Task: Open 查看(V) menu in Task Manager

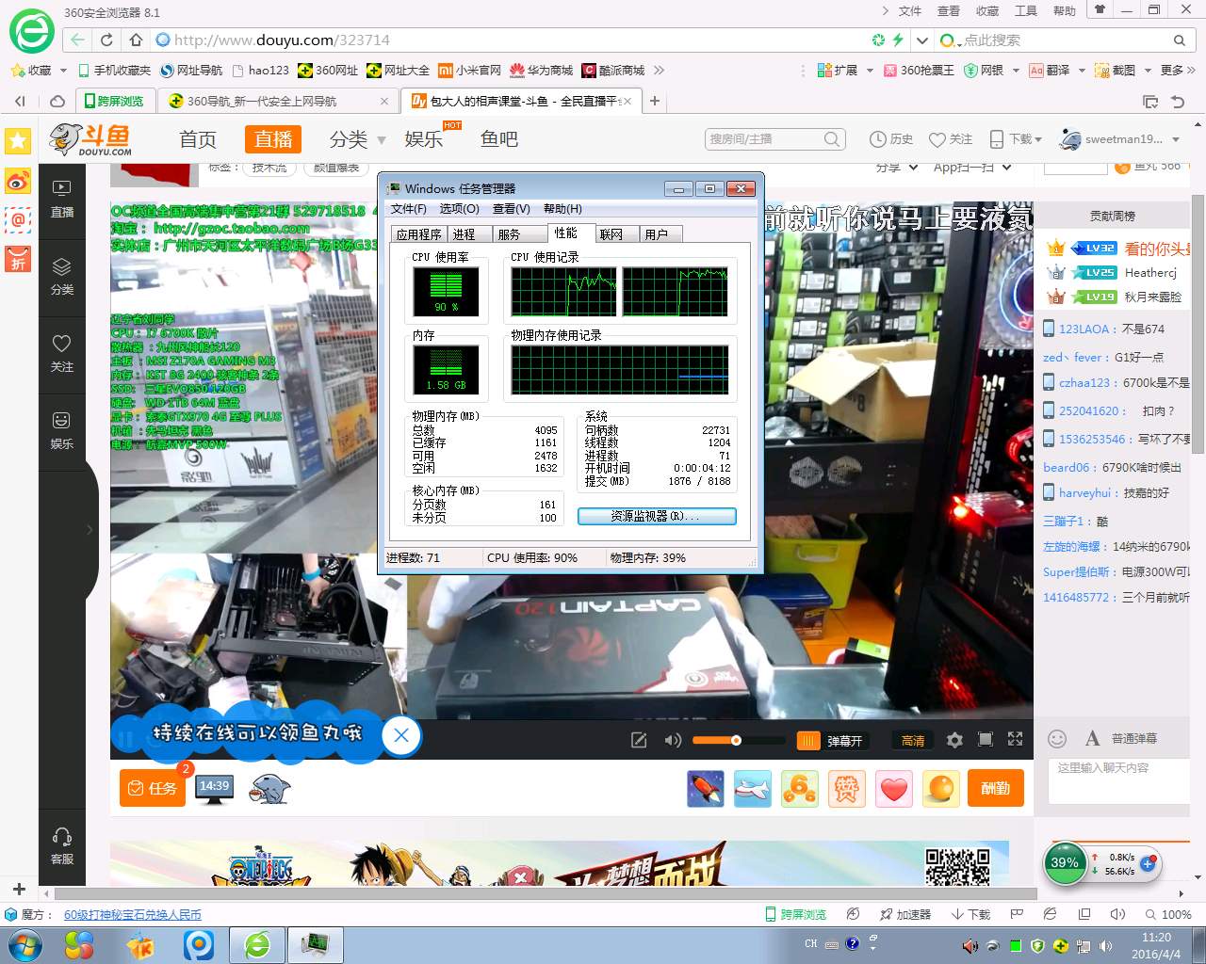Action: (x=511, y=209)
